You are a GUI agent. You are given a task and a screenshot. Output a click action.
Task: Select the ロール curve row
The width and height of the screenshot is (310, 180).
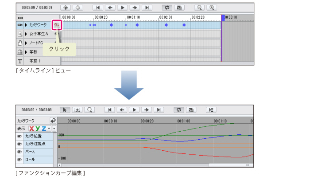pyautogui.click(x=38, y=160)
